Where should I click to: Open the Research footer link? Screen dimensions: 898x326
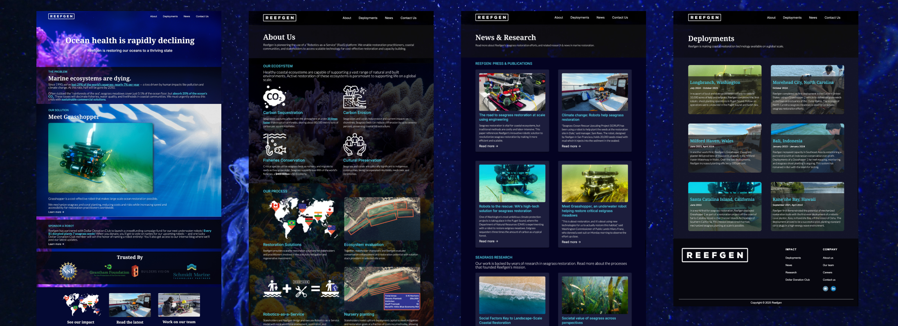[x=791, y=272]
